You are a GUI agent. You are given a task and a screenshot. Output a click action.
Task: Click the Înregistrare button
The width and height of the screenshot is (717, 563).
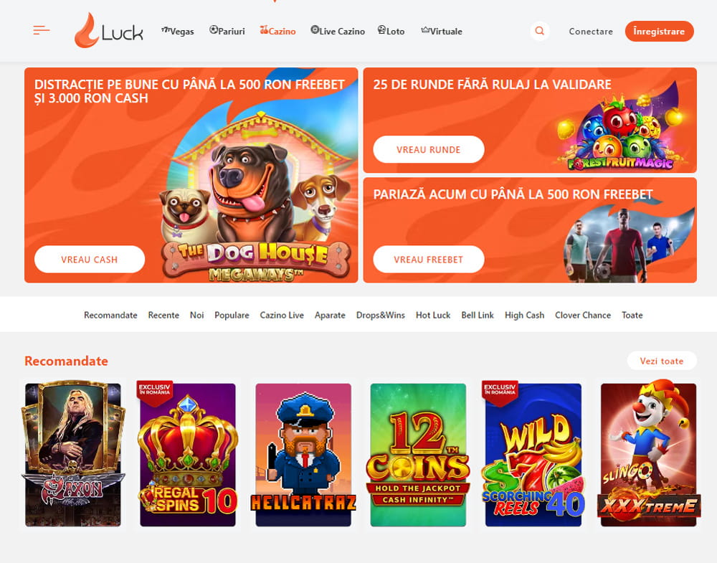pyautogui.click(x=660, y=31)
